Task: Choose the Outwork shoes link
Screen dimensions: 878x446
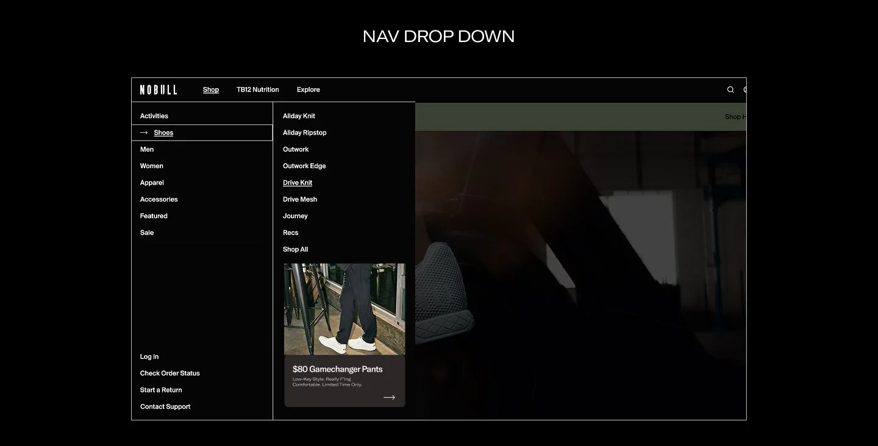Action: click(x=296, y=149)
